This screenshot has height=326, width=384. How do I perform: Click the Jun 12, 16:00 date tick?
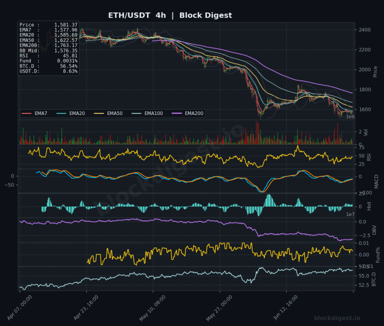[285, 307]
